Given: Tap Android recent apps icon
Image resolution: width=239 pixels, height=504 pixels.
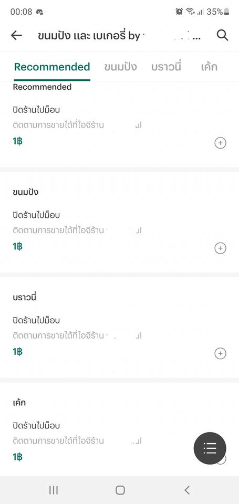Looking at the screenshot, I should [54, 490].
